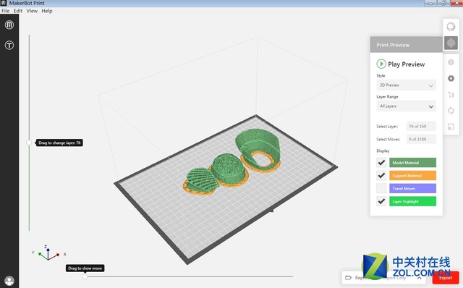This screenshot has width=463, height=288.
Task: Click the "Drag to change layer: 76" tooltip
Action: pos(59,143)
